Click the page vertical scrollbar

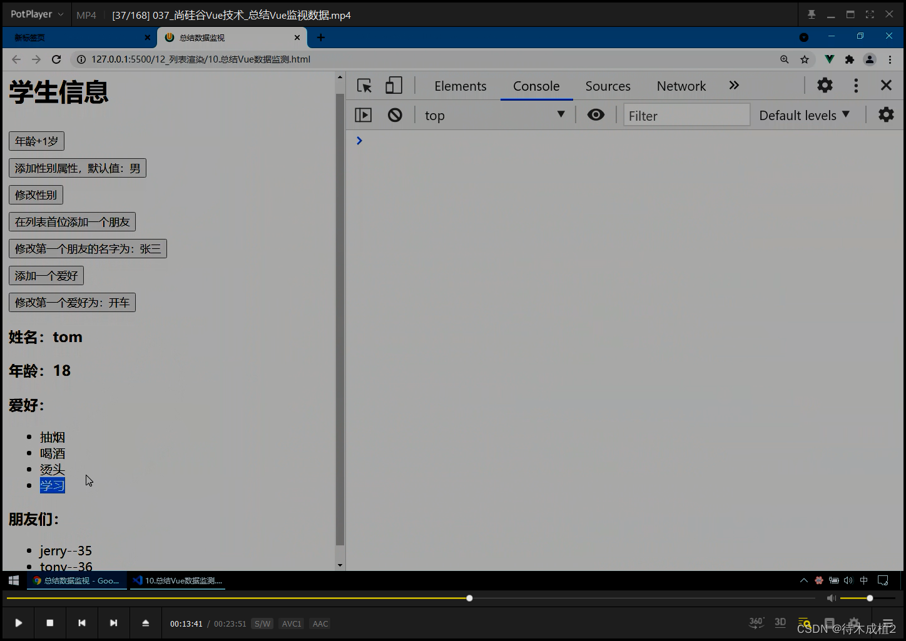340,319
